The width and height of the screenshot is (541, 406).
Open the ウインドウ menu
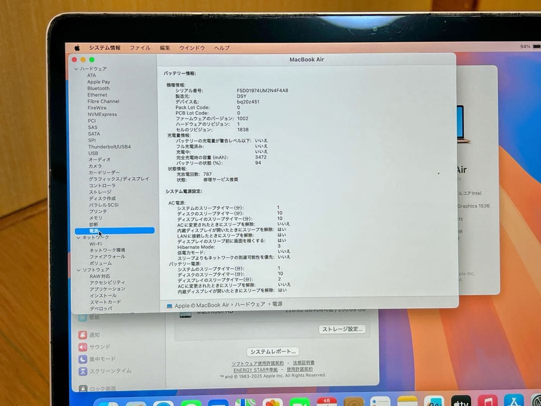pyautogui.click(x=192, y=48)
